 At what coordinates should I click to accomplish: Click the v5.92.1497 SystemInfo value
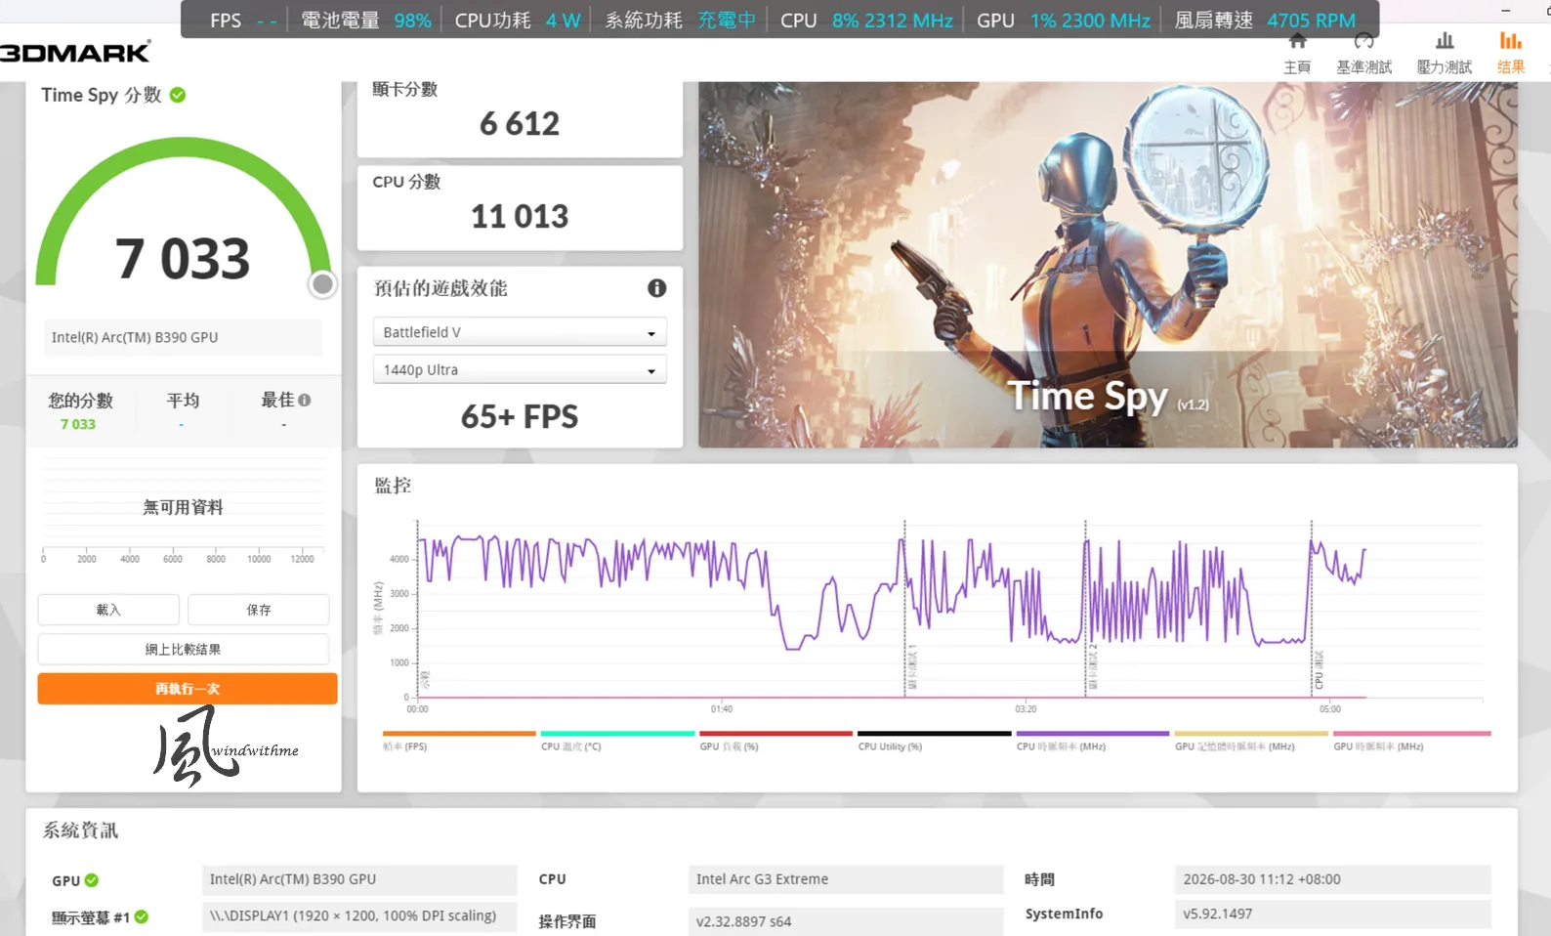[1333, 915]
